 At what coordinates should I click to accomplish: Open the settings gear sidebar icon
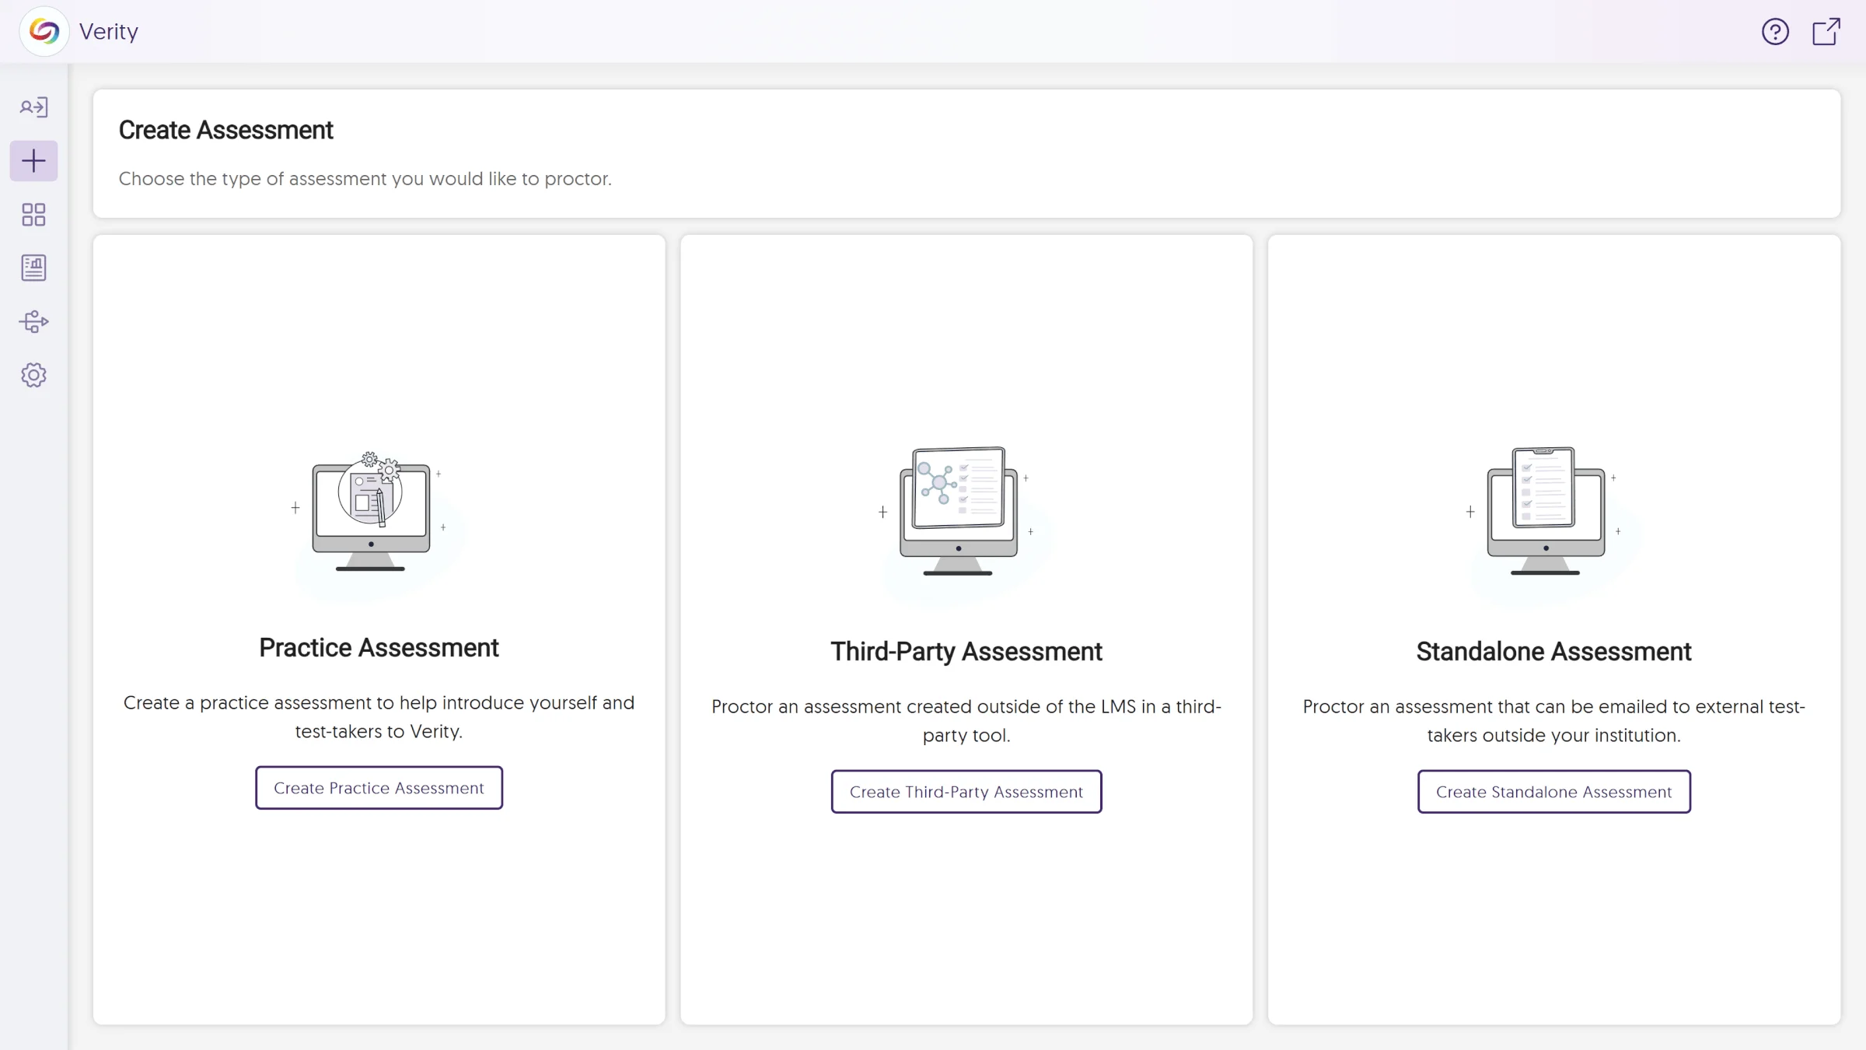(33, 376)
